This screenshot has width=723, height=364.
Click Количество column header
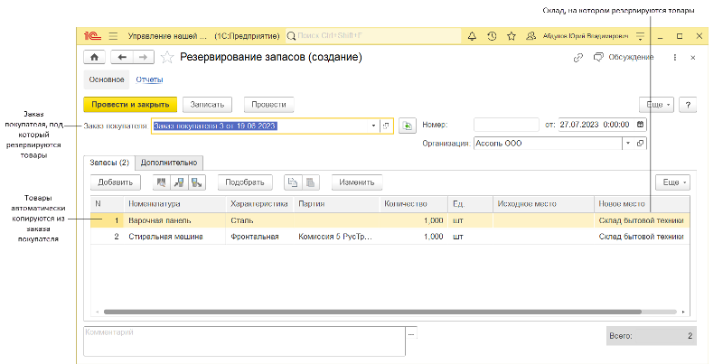tap(414, 203)
